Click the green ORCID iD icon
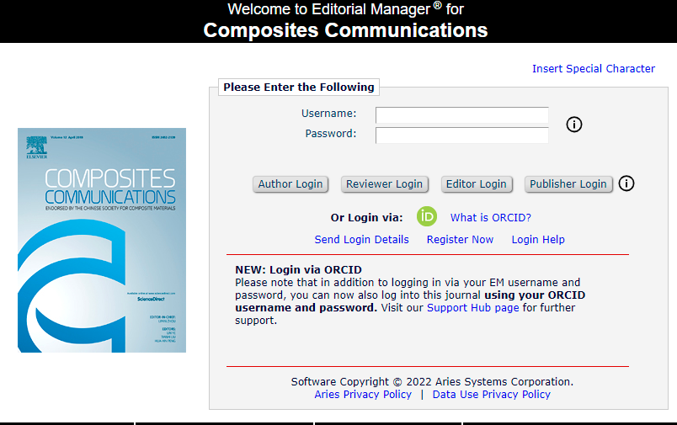Viewport: 677px width, 425px height. [427, 217]
